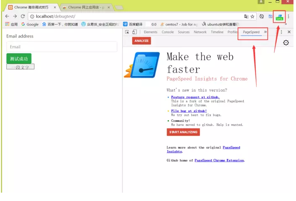Image resolution: width=296 pixels, height=201 pixels.
Task: Open a new browser tab
Action: (x=119, y=8)
